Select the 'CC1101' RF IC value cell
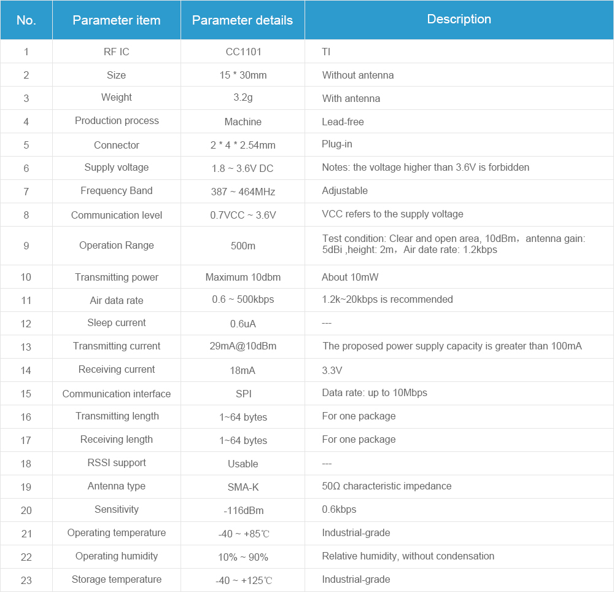Viewport: 614px width, 592px height. [243, 52]
